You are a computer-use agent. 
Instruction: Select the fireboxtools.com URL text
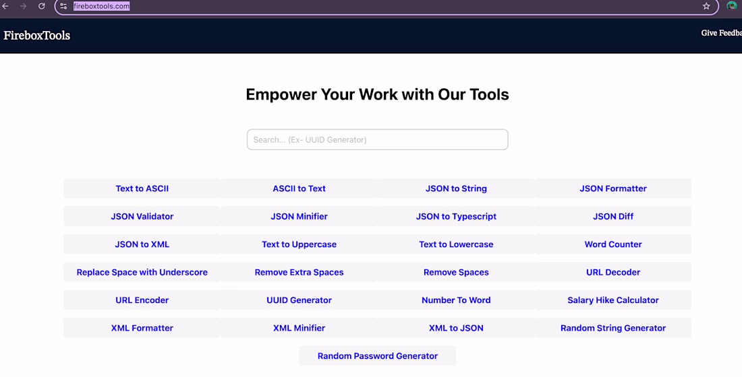click(101, 6)
